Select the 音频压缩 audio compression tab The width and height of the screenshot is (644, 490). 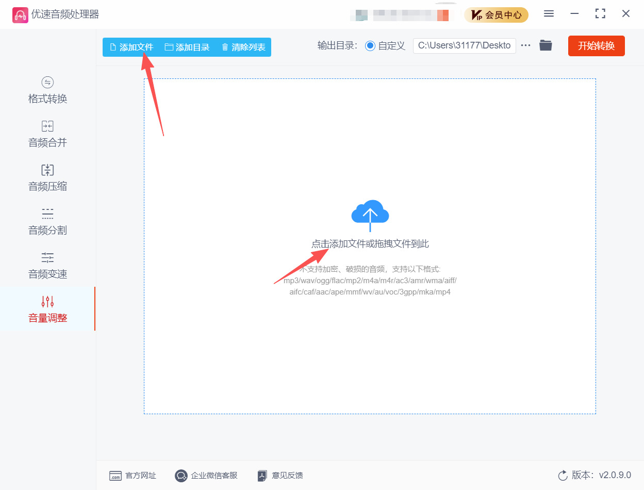pyautogui.click(x=47, y=178)
